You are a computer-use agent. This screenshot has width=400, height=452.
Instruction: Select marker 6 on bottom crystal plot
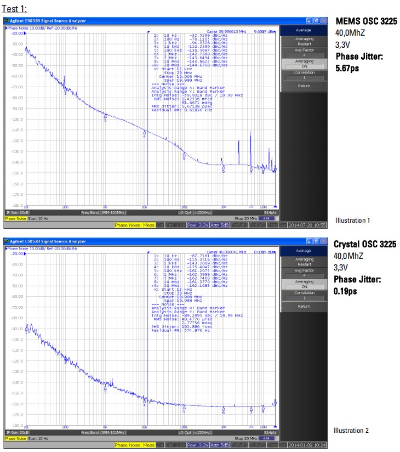(224, 407)
